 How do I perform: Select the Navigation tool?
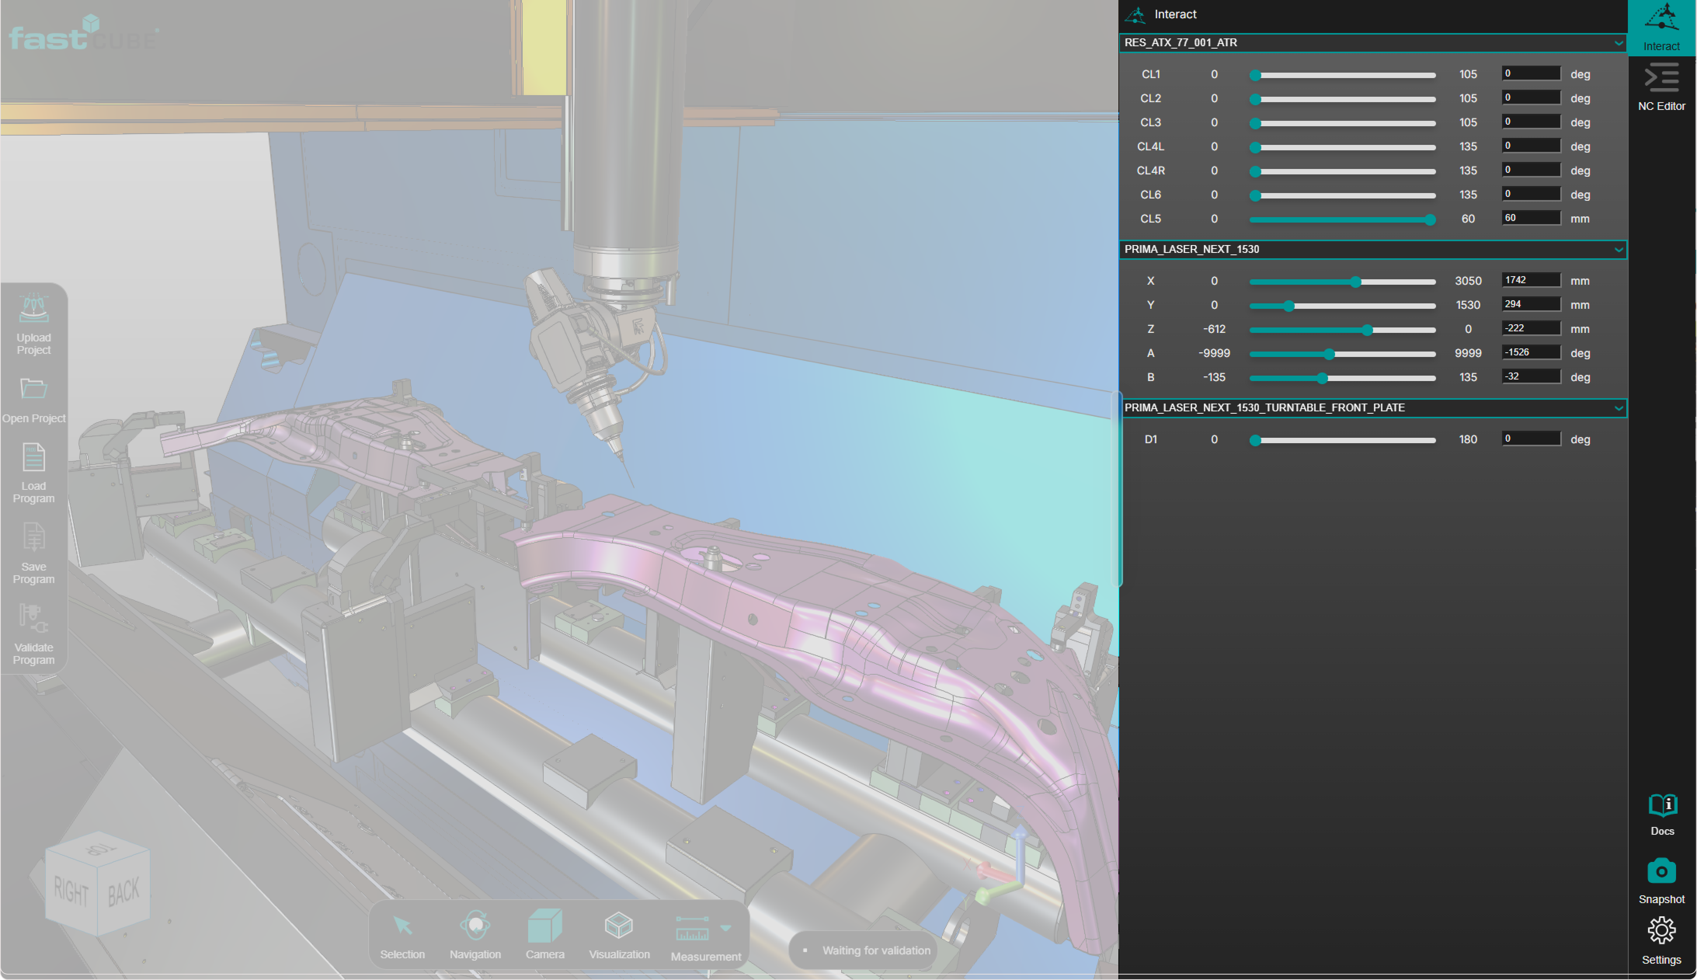475,926
